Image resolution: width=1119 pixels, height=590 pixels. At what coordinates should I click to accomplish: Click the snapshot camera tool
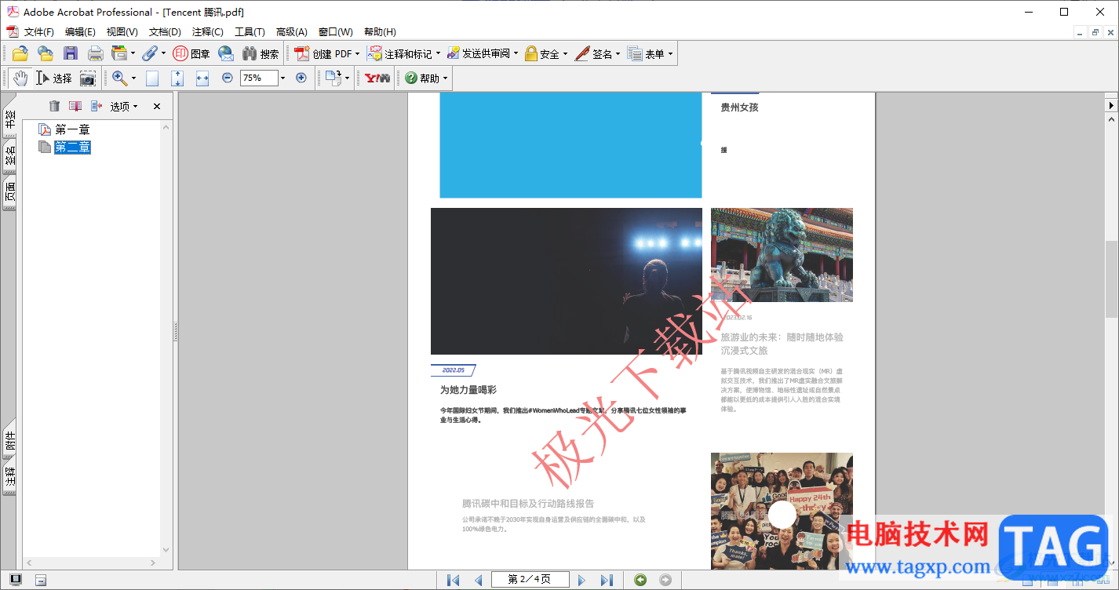pos(88,78)
